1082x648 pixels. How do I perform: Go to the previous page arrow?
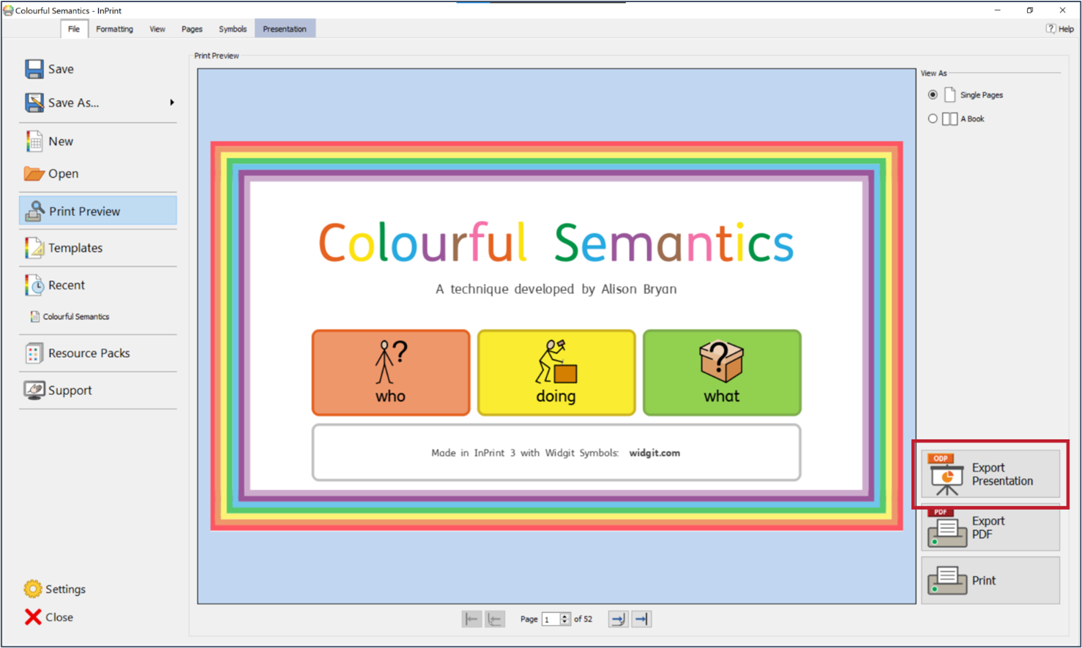tap(495, 619)
